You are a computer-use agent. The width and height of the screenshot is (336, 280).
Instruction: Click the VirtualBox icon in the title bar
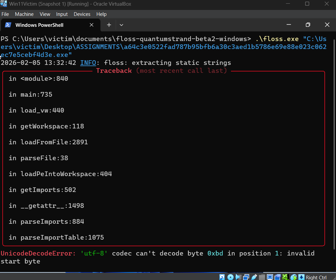[x=4, y=4]
